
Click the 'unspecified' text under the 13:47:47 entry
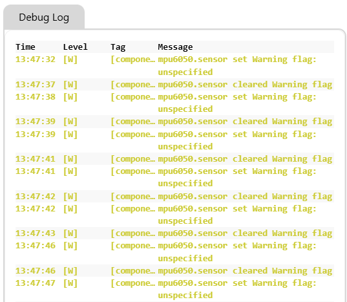pos(185,296)
